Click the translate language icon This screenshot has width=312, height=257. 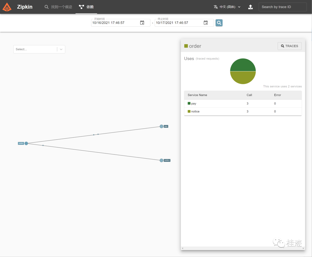point(216,7)
